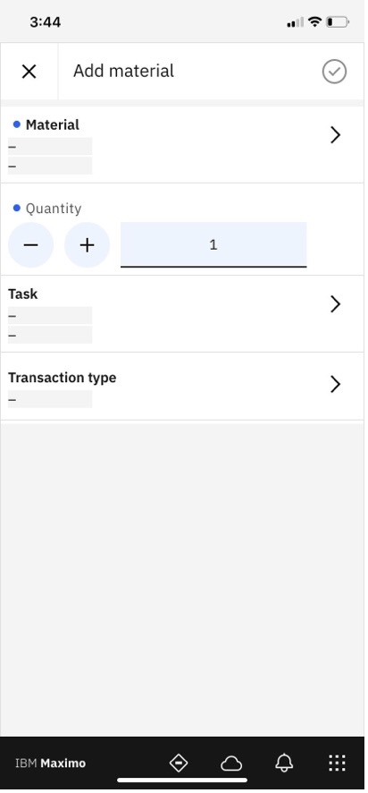
Task: Select the Task field label
Action: tap(22, 294)
